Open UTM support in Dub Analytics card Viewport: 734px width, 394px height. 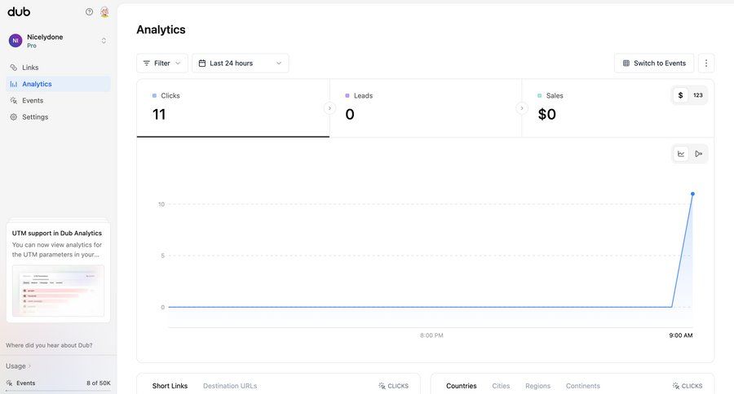58,272
